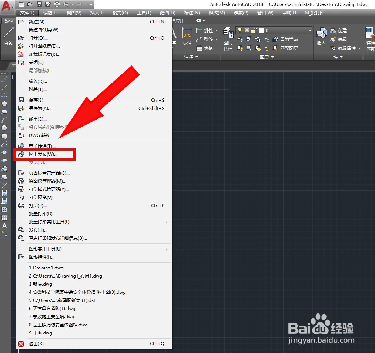Toggle the layer on/off lightbulb icon
Image resolution: width=375 pixels, height=353 pixels.
click(240, 30)
